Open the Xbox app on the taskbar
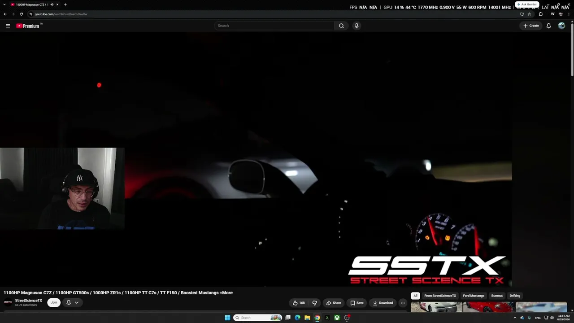Image resolution: width=574 pixels, height=323 pixels. 337,318
